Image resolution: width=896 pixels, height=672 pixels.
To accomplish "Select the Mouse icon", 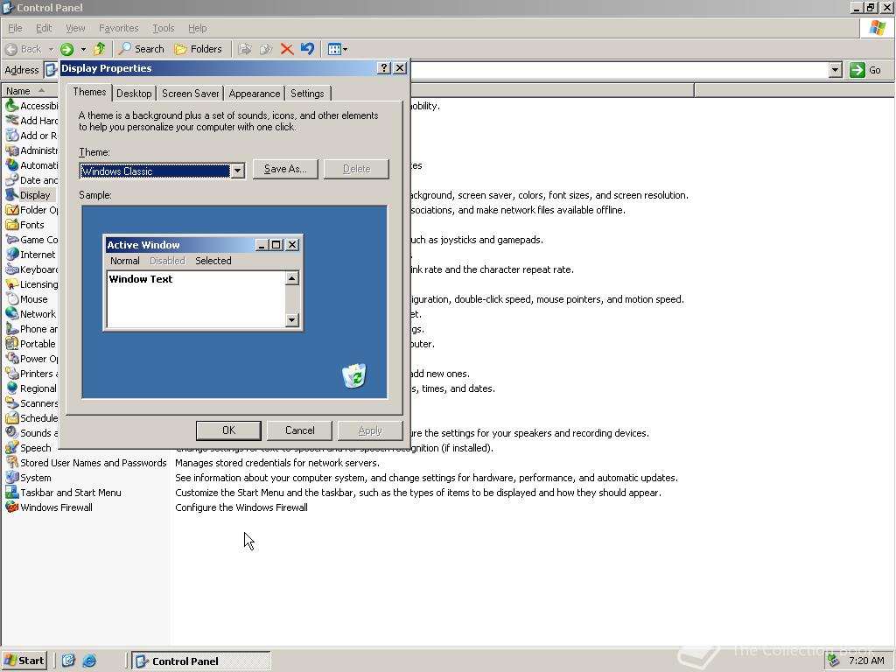I will click(x=11, y=299).
